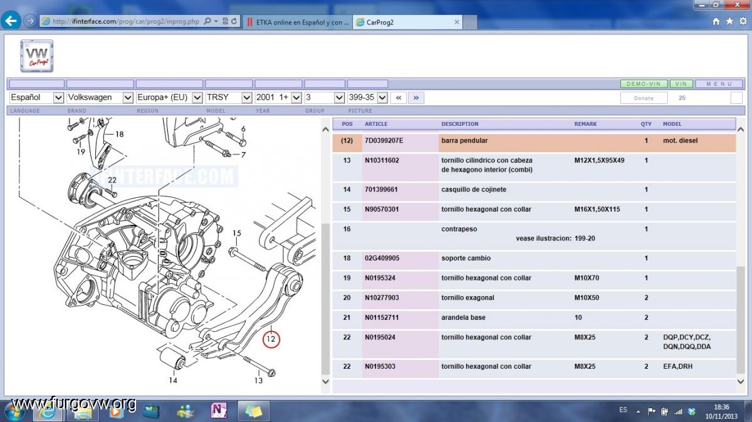Click the diagram pane scrollbar up arrow

pyautogui.click(x=325, y=130)
